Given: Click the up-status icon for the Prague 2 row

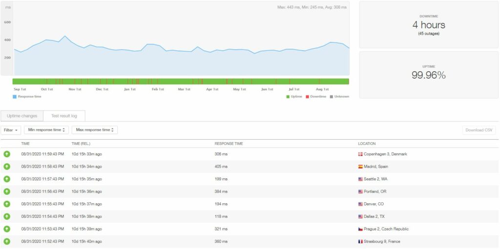Looking at the screenshot, I should (7, 229).
